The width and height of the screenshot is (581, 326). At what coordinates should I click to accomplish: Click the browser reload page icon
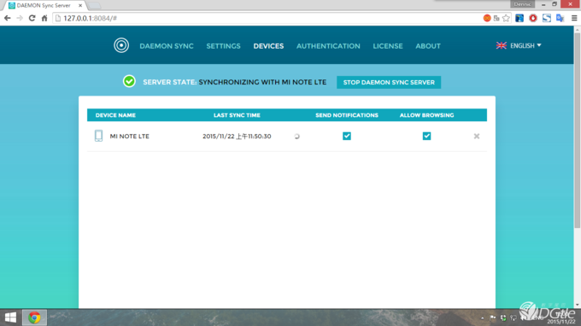tap(32, 18)
